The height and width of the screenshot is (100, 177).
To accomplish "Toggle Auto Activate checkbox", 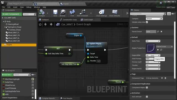I will (147, 97).
